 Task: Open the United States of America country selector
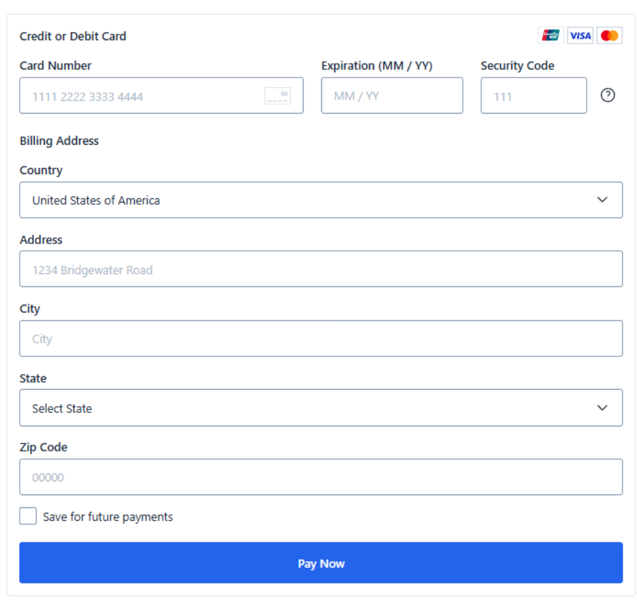(x=321, y=200)
